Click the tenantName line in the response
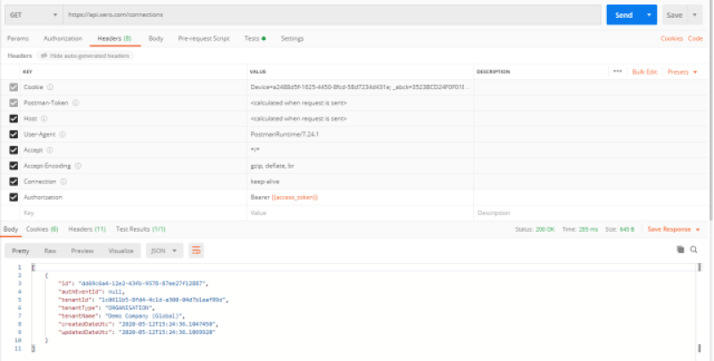Viewport: 714px width, 361px height. [121, 316]
